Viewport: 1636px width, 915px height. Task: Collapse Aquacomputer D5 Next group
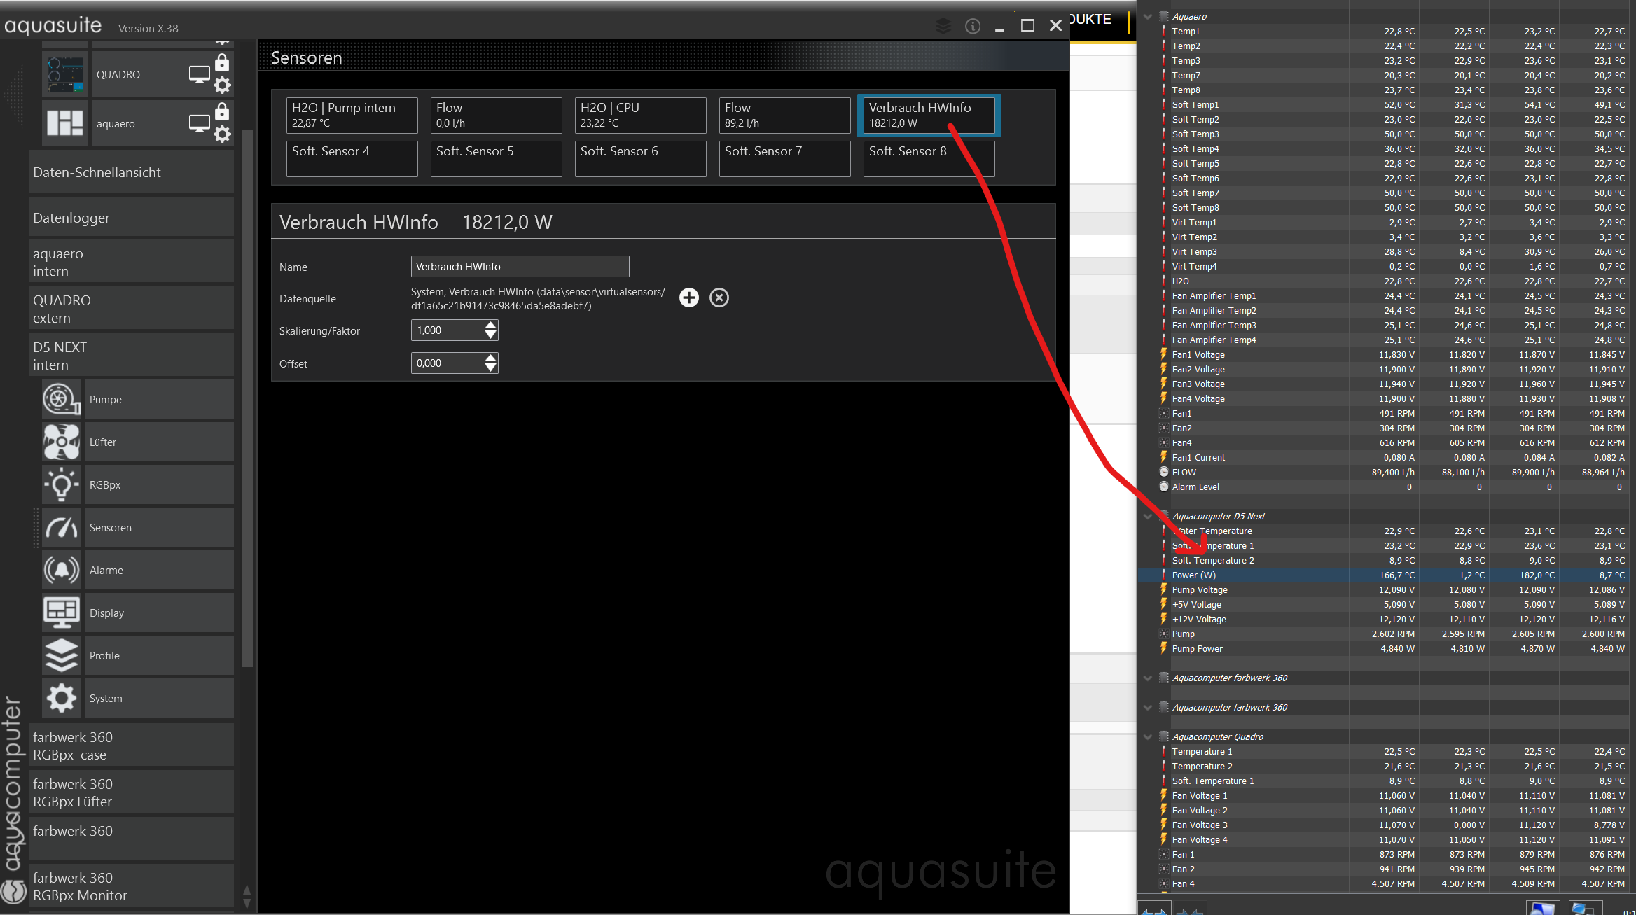click(1147, 517)
